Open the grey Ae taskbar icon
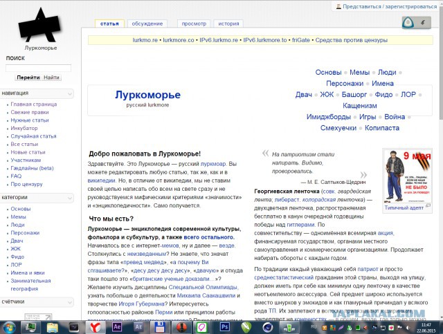Screen dimensions: 443x334 point(138,327)
